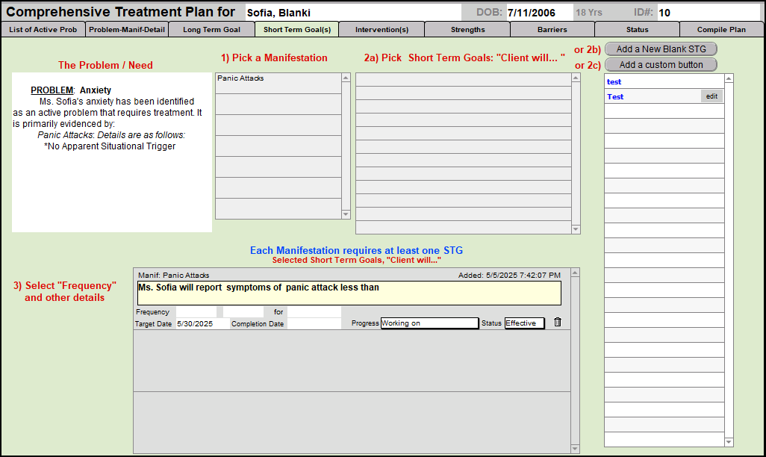Switch to the List of Active Prob tab
The width and height of the screenshot is (766, 457).
click(x=43, y=30)
